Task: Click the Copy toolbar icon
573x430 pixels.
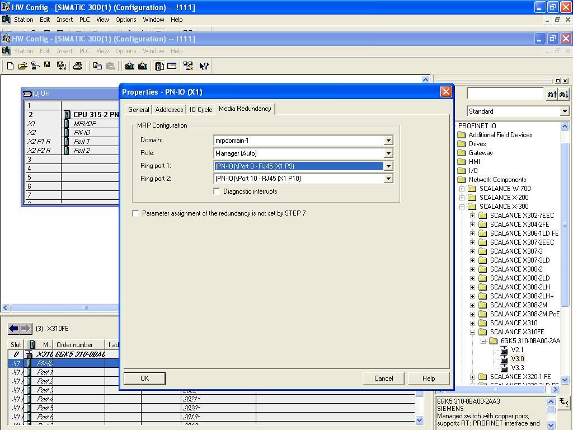Action: click(97, 66)
